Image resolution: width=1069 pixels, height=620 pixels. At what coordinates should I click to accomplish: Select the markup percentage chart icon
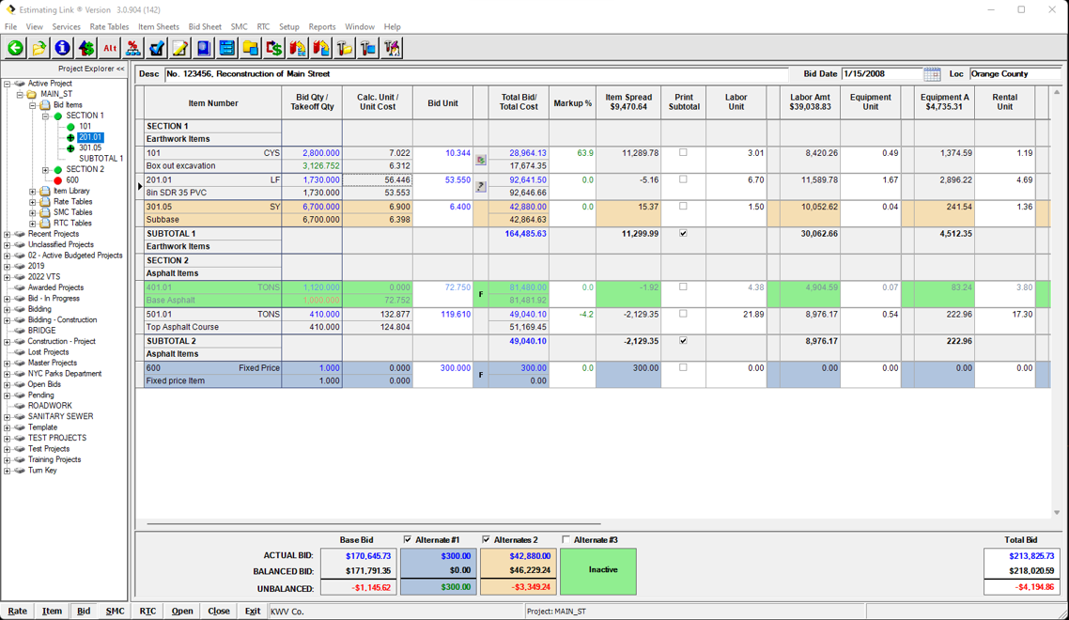(x=132, y=47)
